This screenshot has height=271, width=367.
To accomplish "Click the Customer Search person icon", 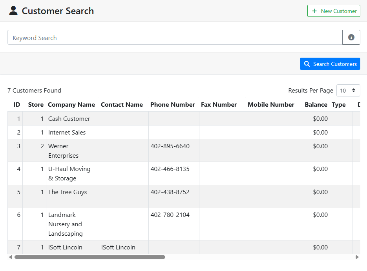I will [x=13, y=11].
